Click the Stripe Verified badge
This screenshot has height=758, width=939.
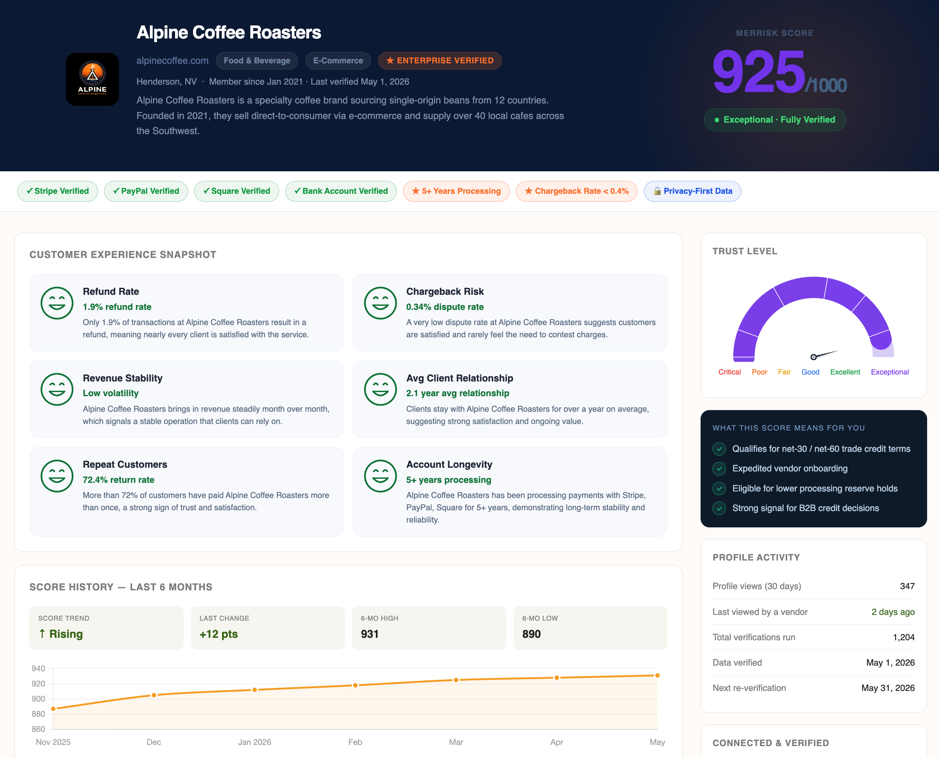pyautogui.click(x=57, y=191)
